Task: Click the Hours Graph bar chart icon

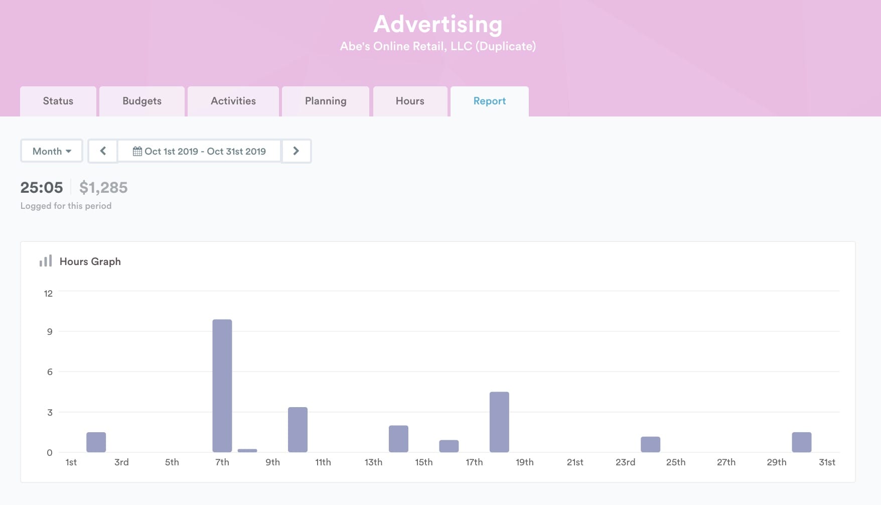Action: [x=46, y=261]
